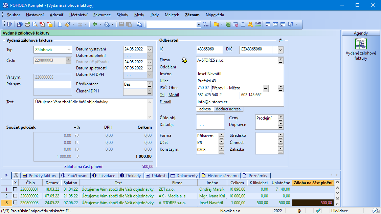Click the Číslo obj. input field
This screenshot has width=381, height=214.
210,118
